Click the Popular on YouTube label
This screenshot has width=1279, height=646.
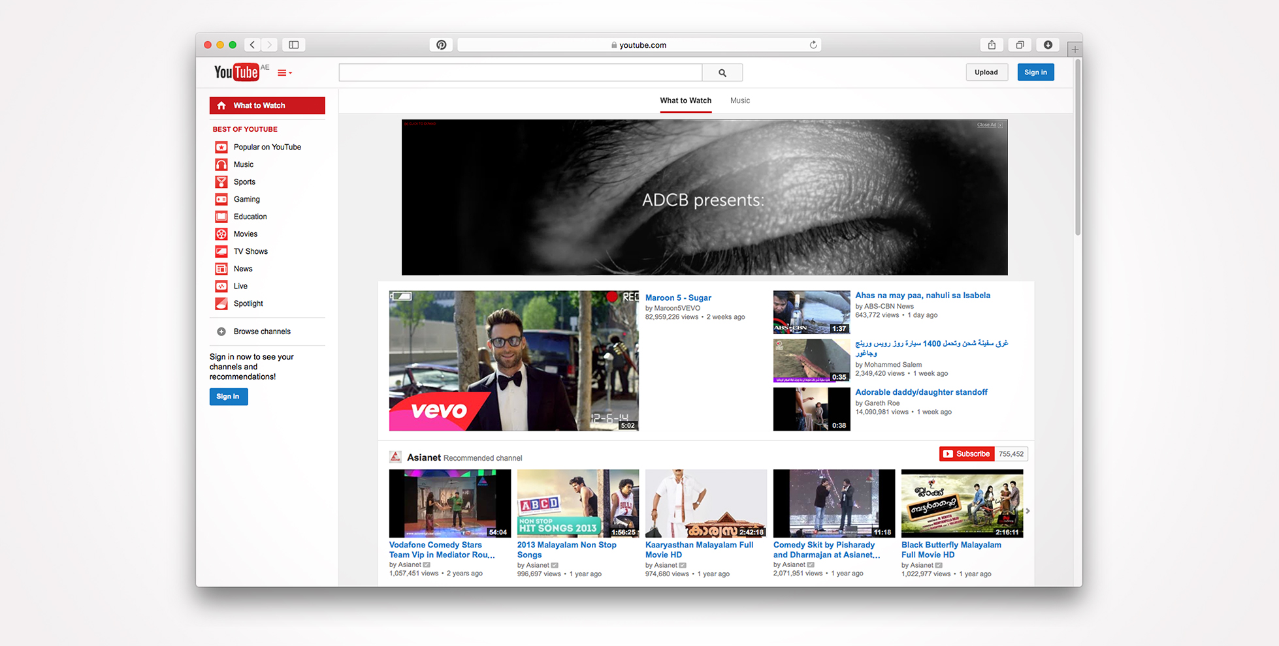pos(267,147)
